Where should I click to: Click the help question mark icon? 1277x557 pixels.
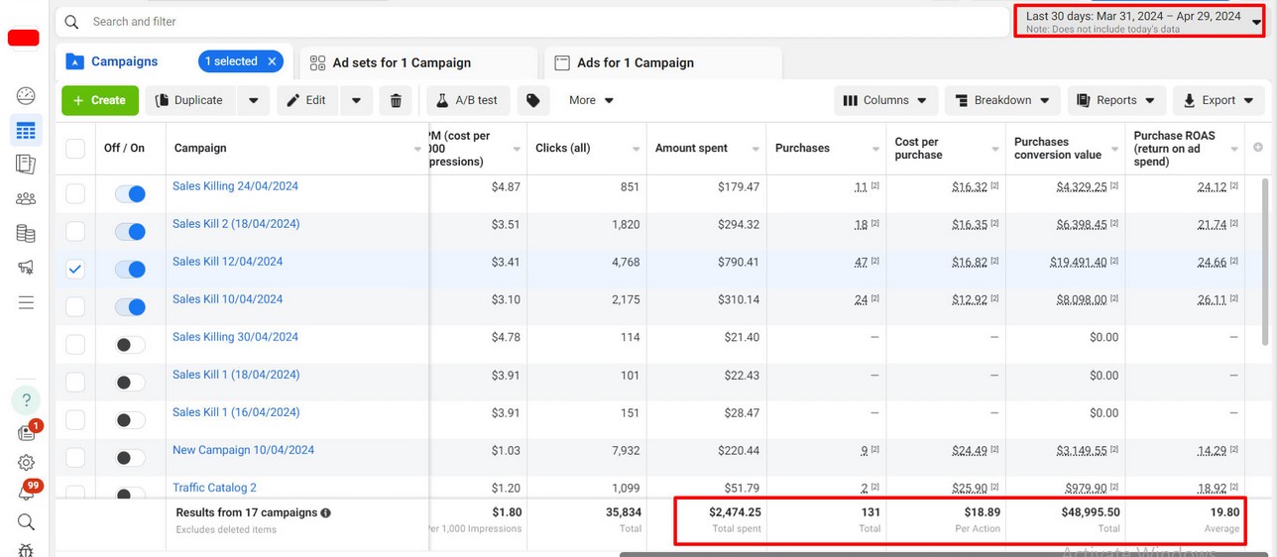[x=27, y=400]
